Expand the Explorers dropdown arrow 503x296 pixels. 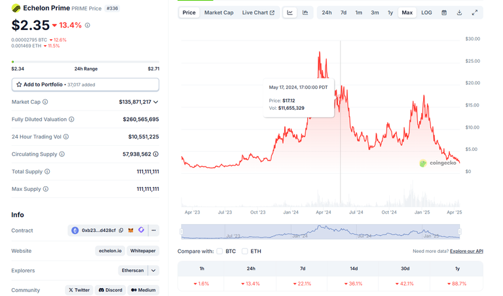coord(153,271)
